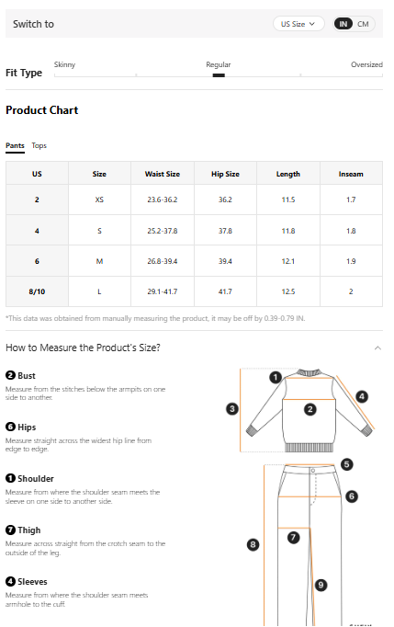394x627 pixels.
Task: Click the 8/10 size row label
Action: point(37,291)
